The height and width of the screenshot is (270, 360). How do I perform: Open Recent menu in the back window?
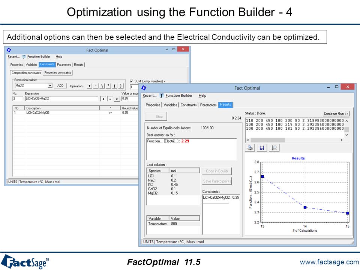coord(13,57)
